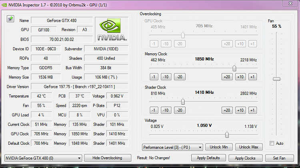Click the Device ID value 10DE - 06C0
This screenshot has height=168, width=300.
tap(46, 49)
